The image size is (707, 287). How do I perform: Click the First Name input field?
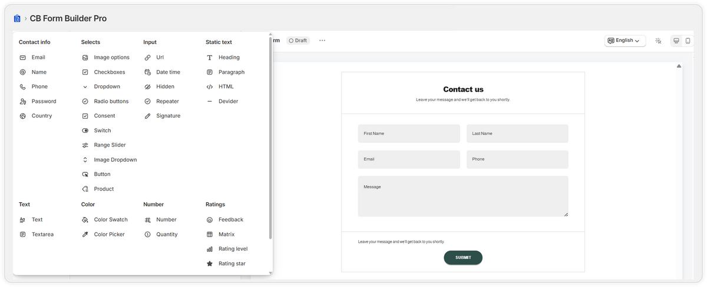409,134
